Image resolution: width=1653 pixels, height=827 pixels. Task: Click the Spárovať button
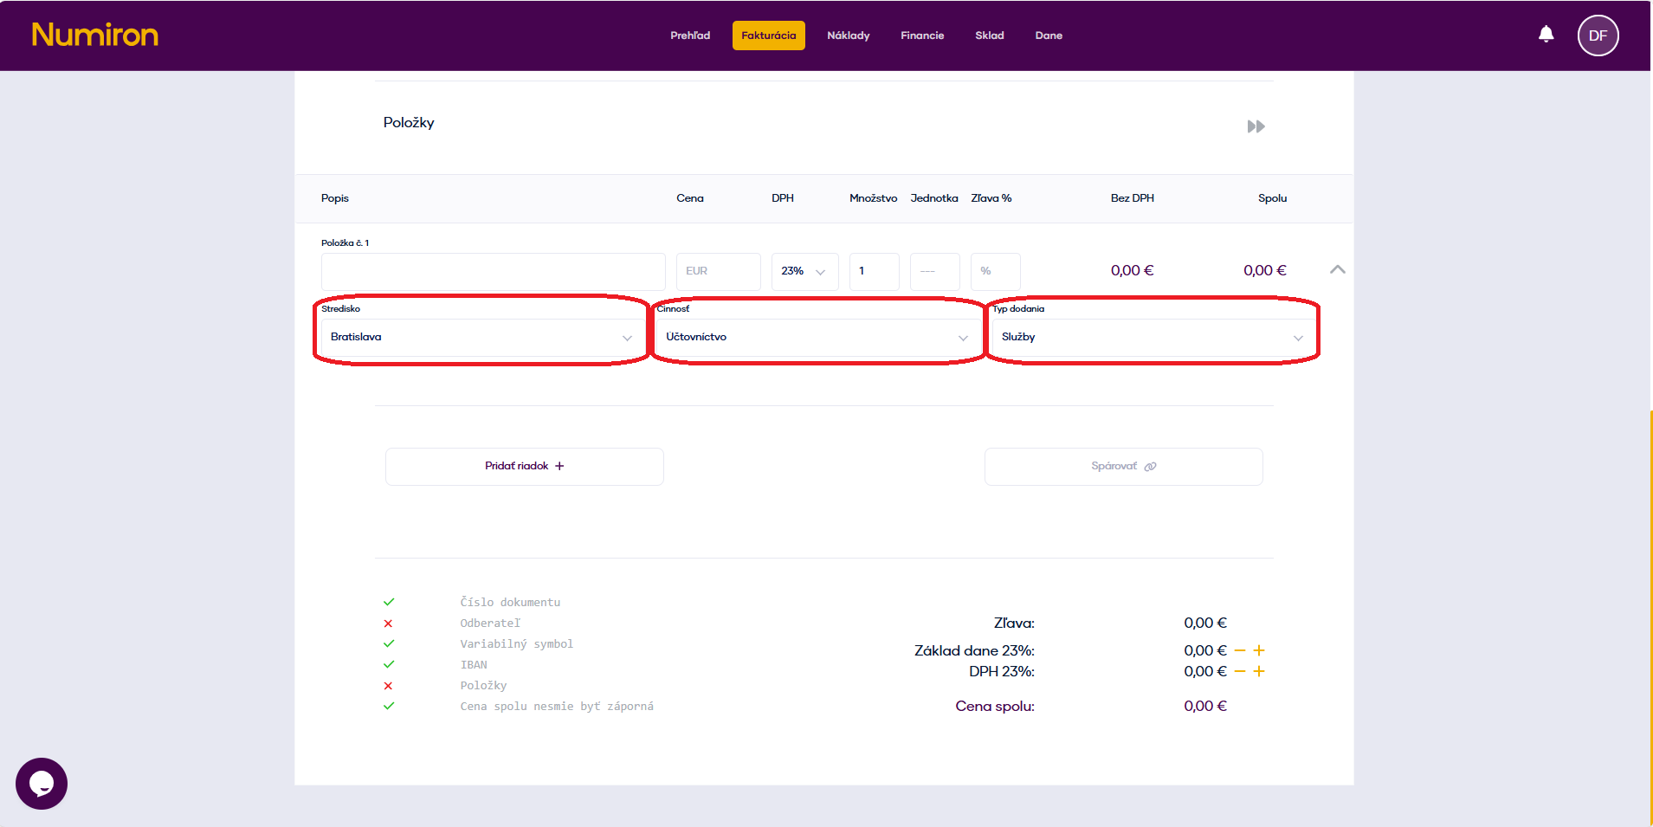1123,467
